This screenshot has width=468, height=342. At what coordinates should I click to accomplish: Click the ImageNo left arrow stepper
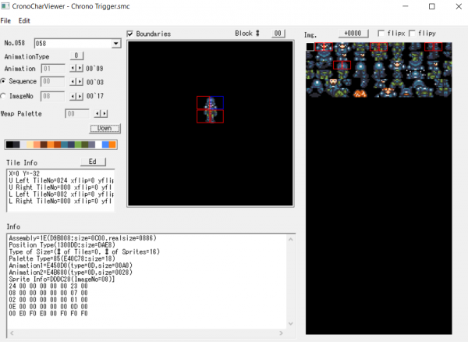pyautogui.click(x=74, y=96)
